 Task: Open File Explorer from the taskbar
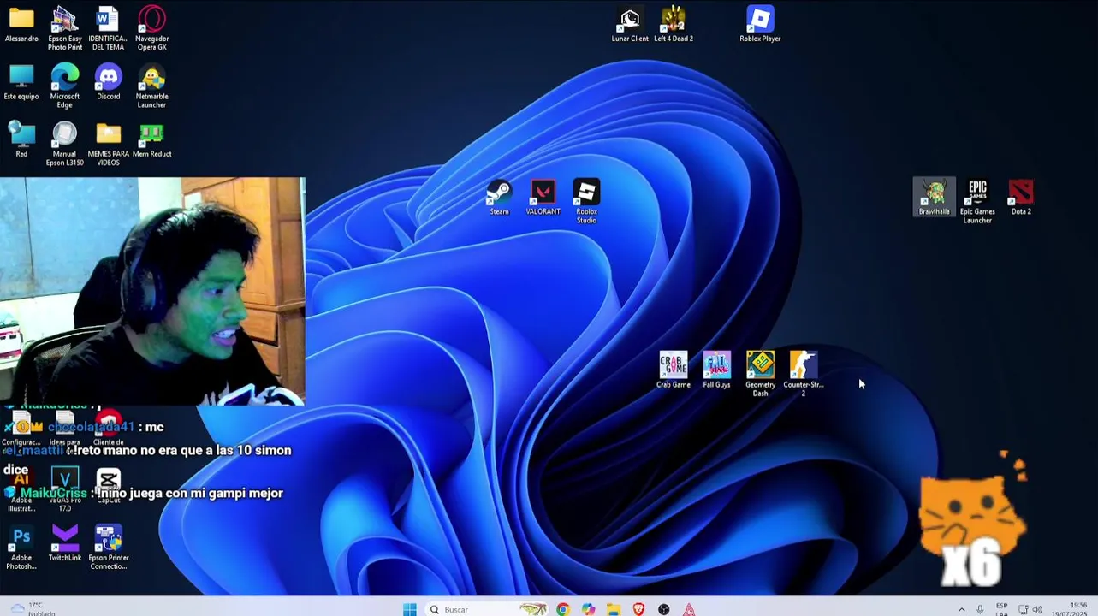pyautogui.click(x=614, y=609)
